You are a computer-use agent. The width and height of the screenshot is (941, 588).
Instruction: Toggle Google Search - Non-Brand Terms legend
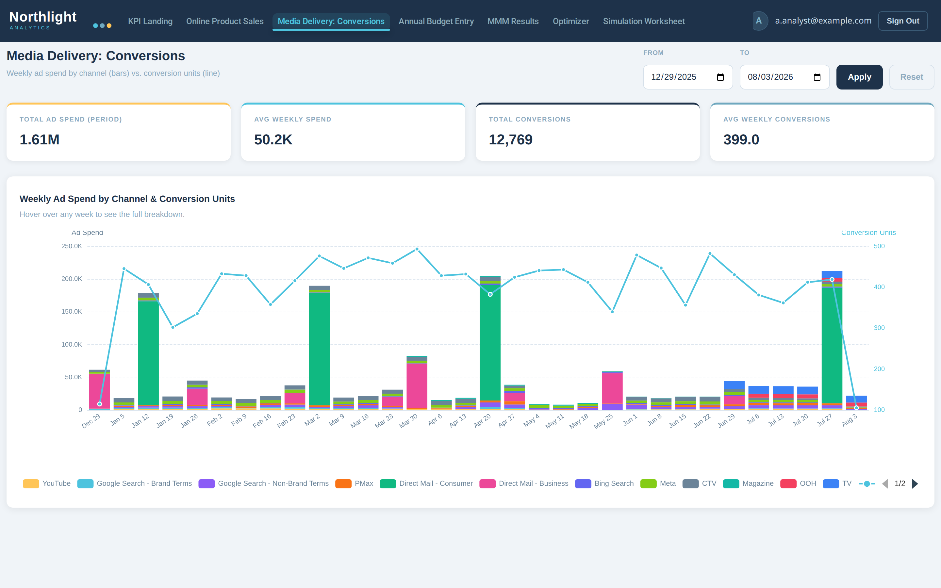click(264, 484)
